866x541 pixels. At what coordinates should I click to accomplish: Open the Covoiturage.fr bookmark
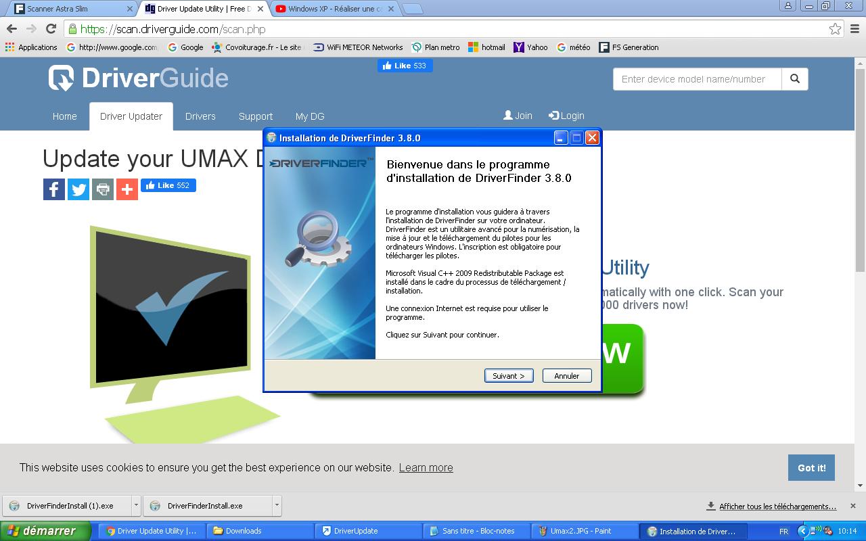pyautogui.click(x=256, y=47)
